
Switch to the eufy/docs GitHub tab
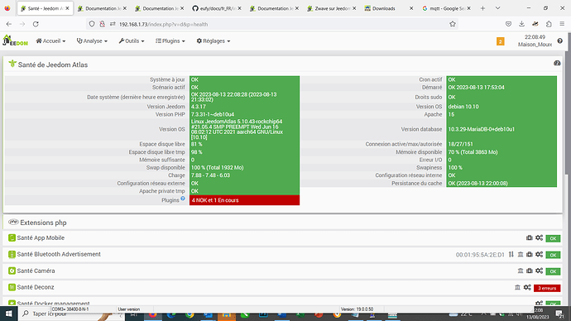pyautogui.click(x=216, y=8)
